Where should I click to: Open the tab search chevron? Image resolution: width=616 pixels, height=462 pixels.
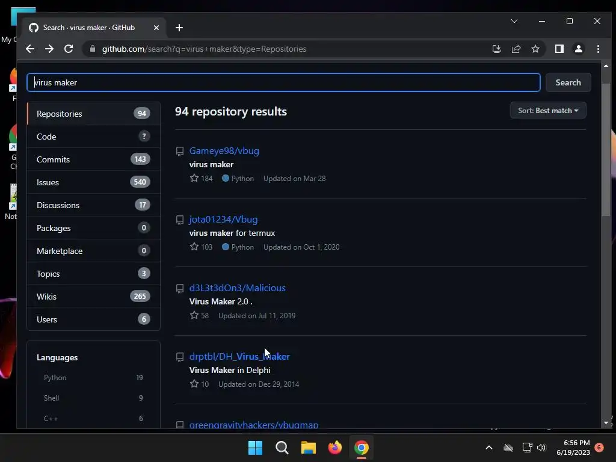point(514,21)
